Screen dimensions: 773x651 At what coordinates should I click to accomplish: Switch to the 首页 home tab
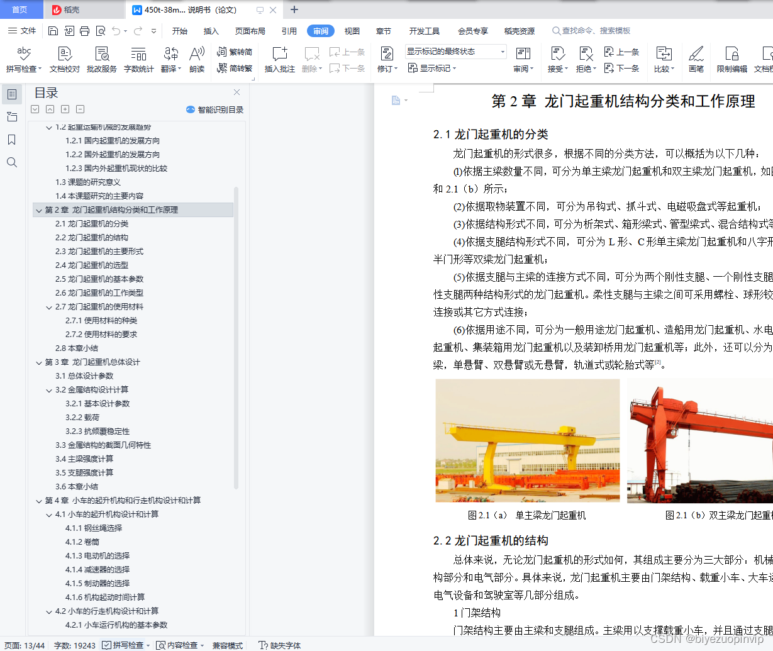20,9
